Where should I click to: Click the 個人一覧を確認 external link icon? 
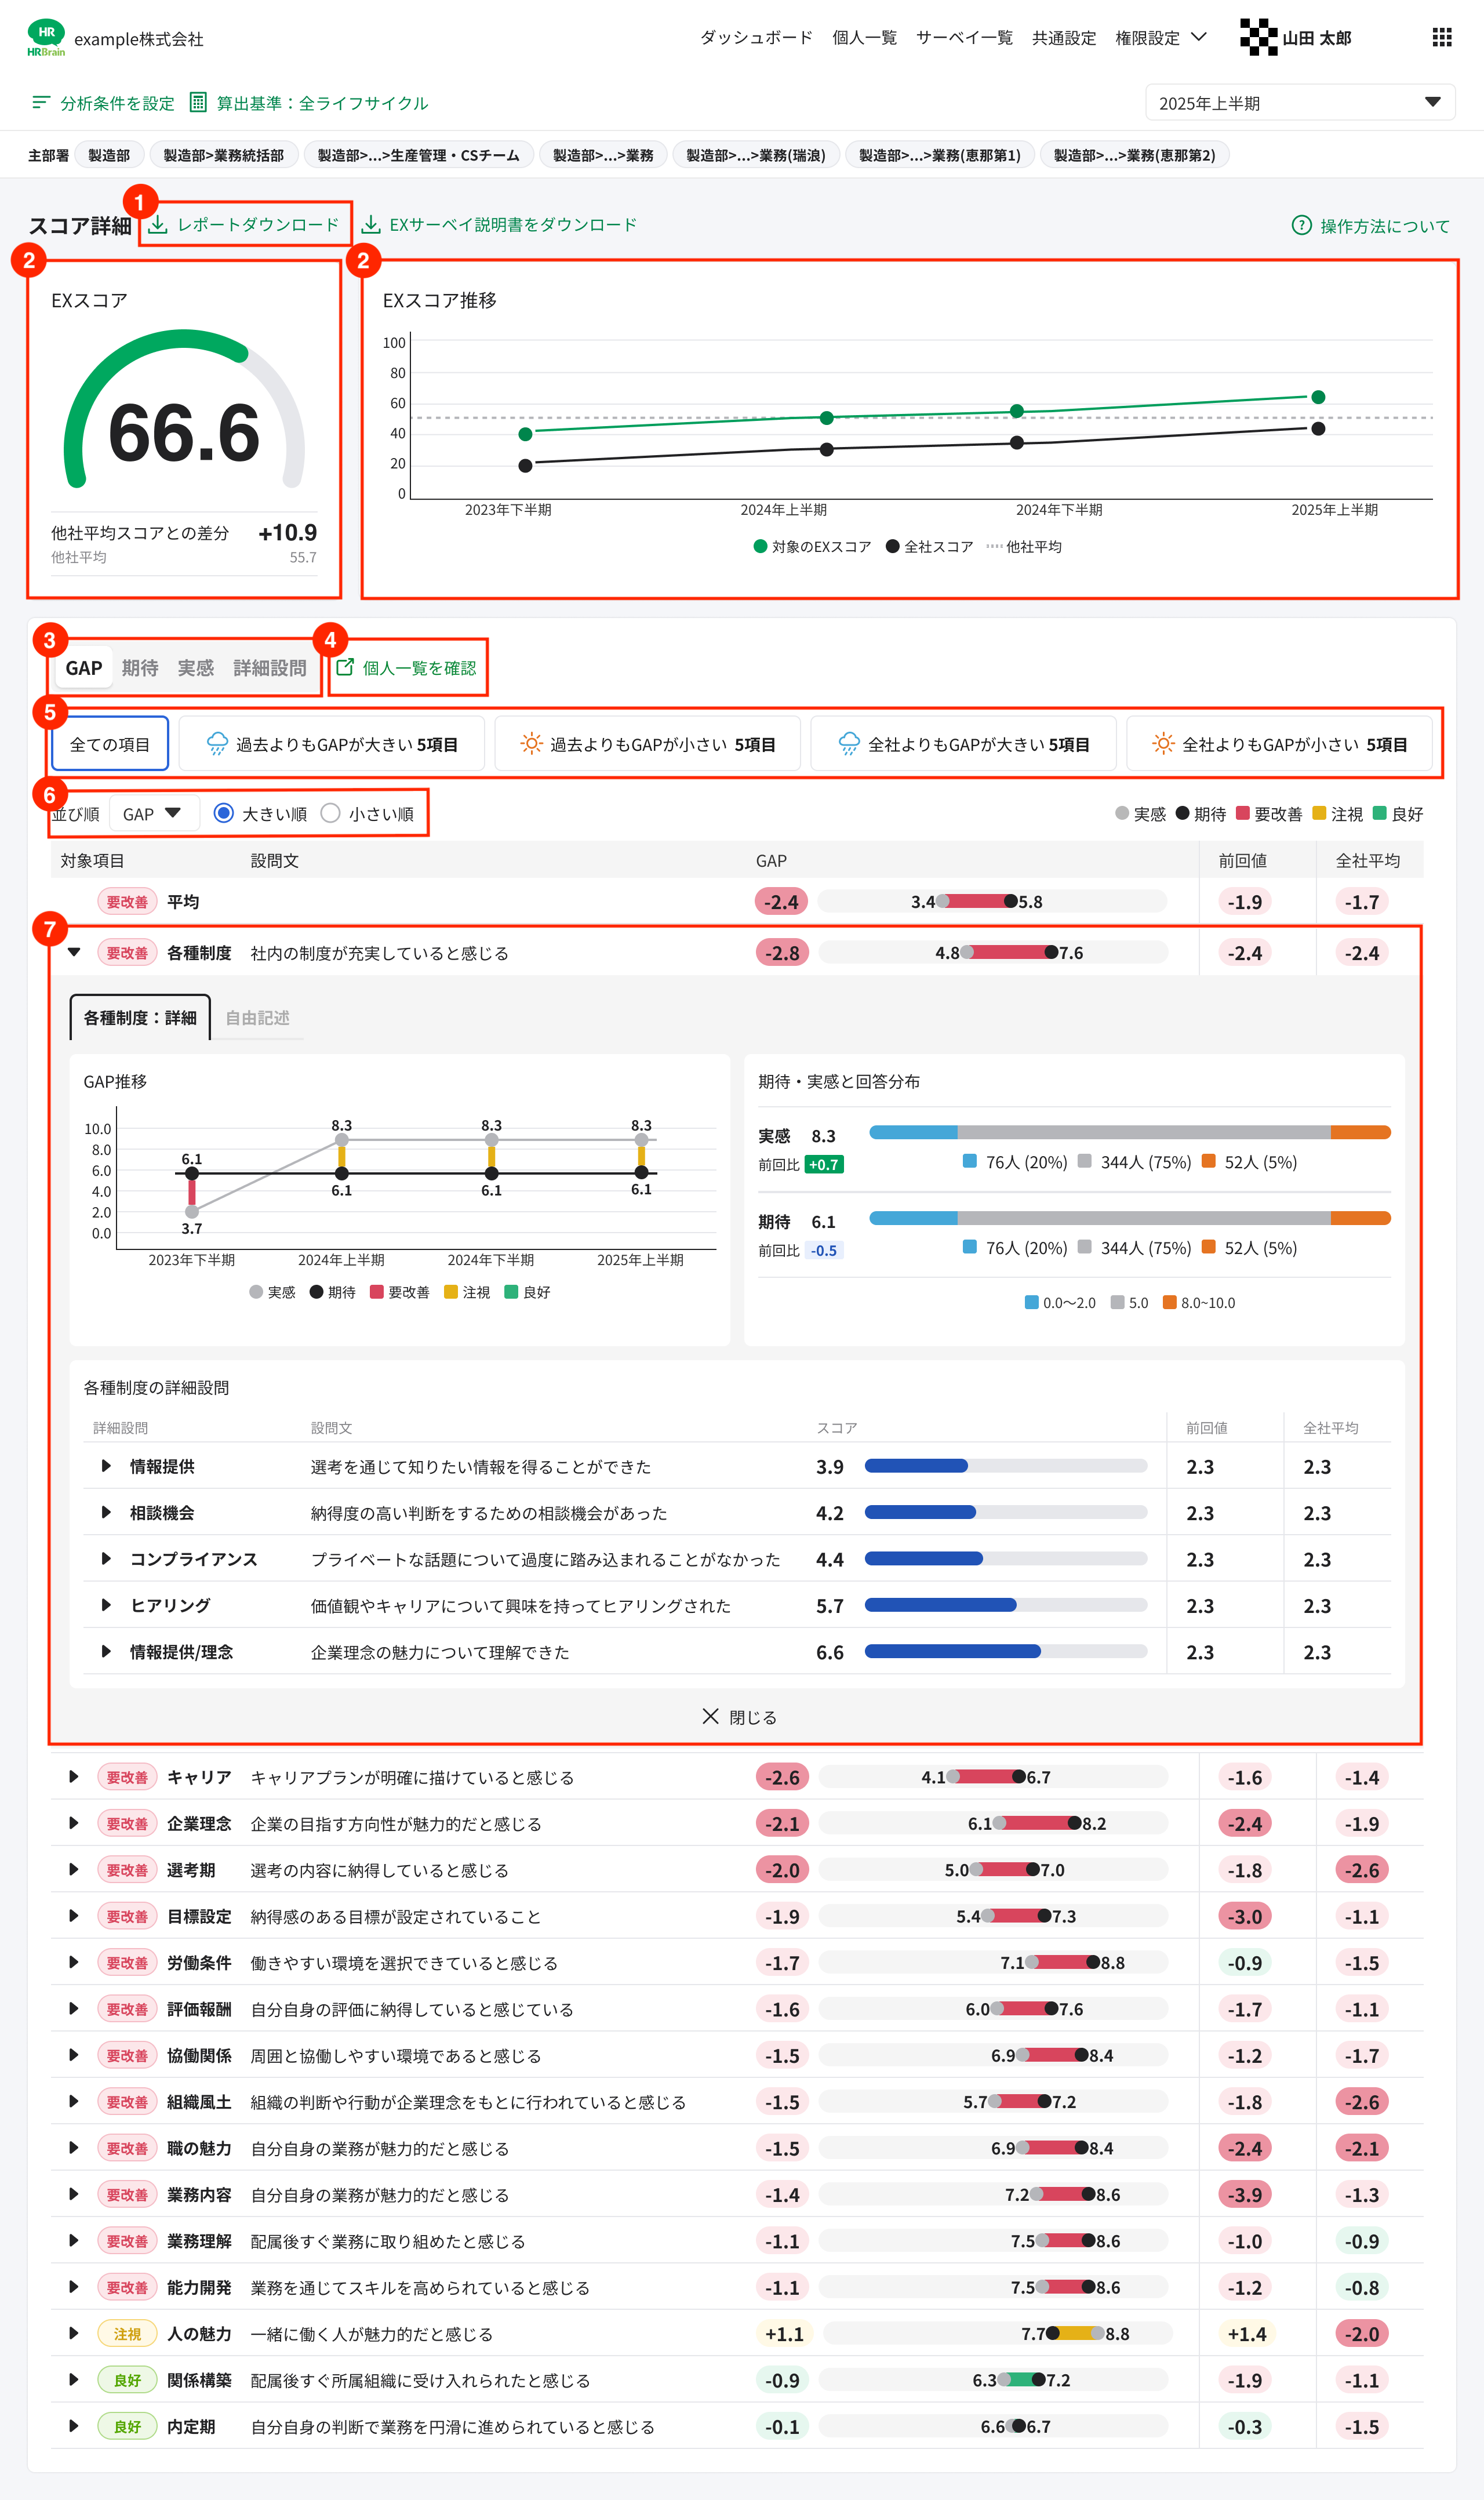click(x=345, y=667)
